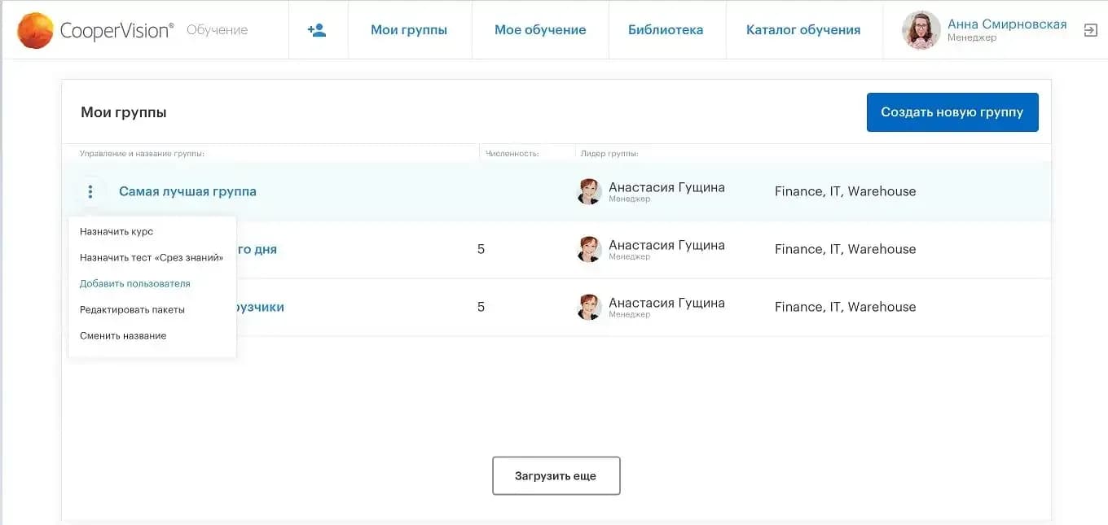Click the Обучение label next to the logo
Screen dimensions: 1108x525
click(x=217, y=30)
